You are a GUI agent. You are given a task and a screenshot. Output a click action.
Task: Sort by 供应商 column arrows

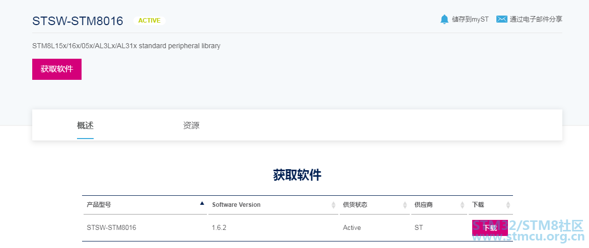[x=462, y=205]
